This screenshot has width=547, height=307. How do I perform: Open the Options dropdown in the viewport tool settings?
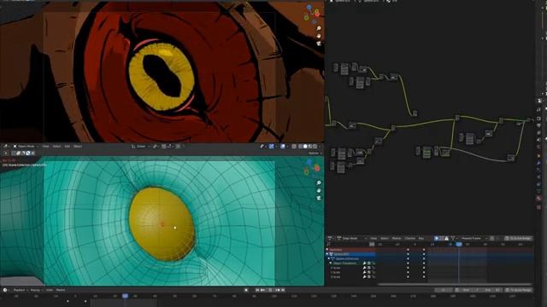coord(315,153)
